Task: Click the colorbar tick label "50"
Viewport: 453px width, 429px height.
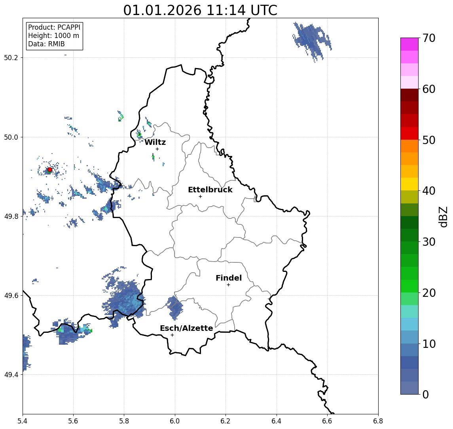Action: pyautogui.click(x=429, y=140)
